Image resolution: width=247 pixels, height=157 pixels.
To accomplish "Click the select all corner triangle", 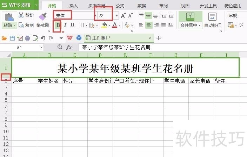I will pos(9,55).
